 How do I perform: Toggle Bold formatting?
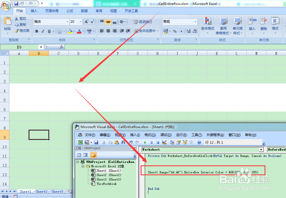point(37,31)
